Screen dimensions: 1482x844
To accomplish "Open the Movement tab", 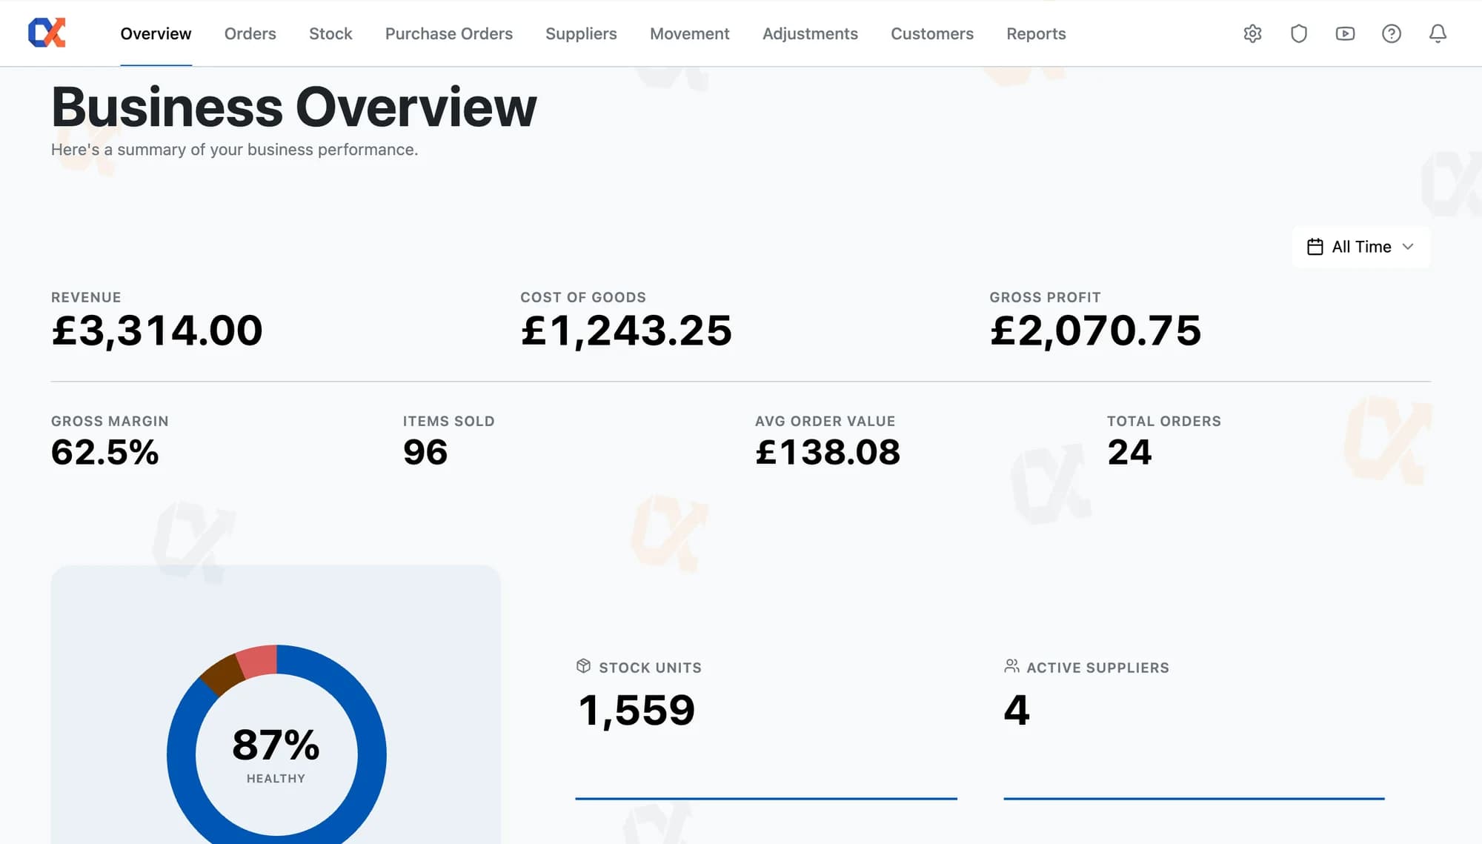I will click(x=689, y=33).
